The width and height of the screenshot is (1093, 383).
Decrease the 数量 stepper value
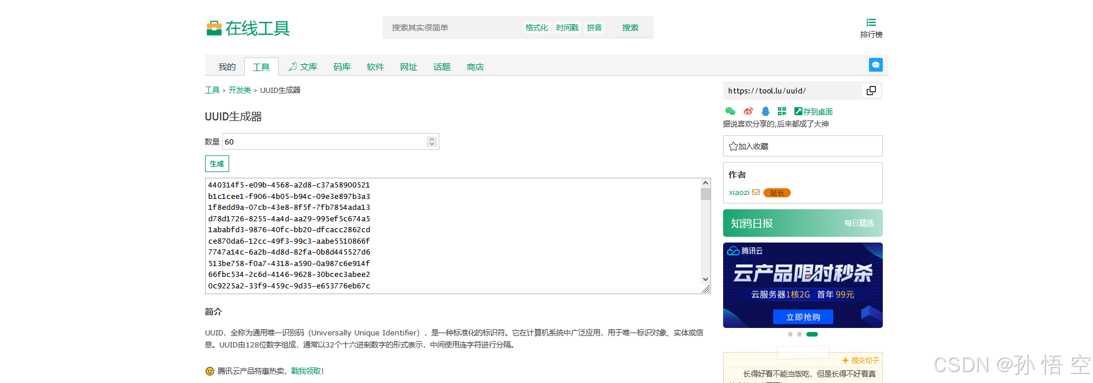pyautogui.click(x=432, y=144)
